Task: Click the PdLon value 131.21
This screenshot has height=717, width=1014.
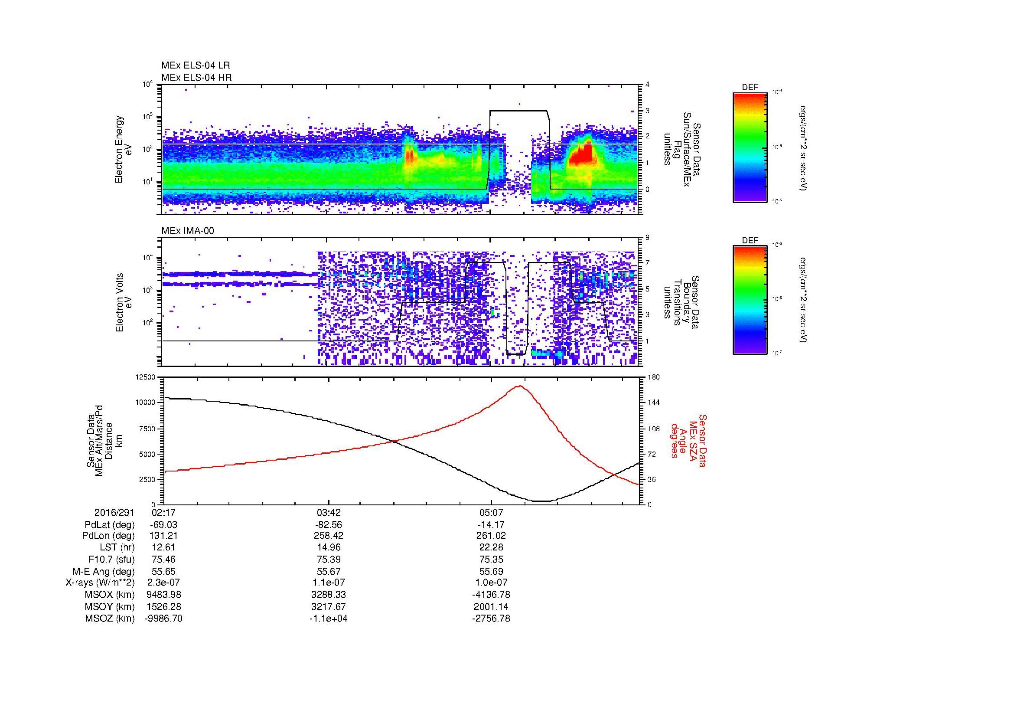Action: pos(164,535)
